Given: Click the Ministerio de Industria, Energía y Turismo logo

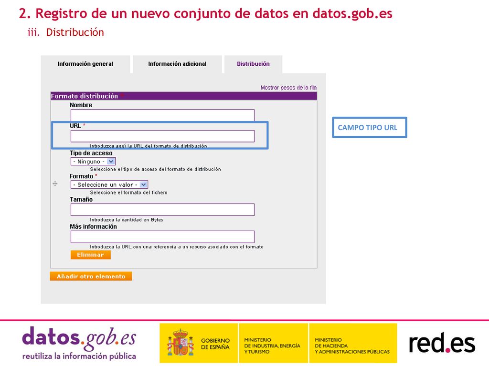Looking at the screenshot, I should (x=273, y=343).
